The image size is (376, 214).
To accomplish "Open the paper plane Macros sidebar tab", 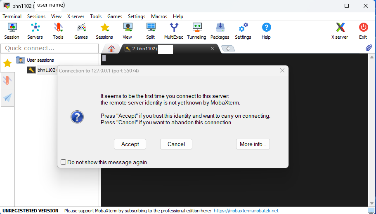I will 7,98.
